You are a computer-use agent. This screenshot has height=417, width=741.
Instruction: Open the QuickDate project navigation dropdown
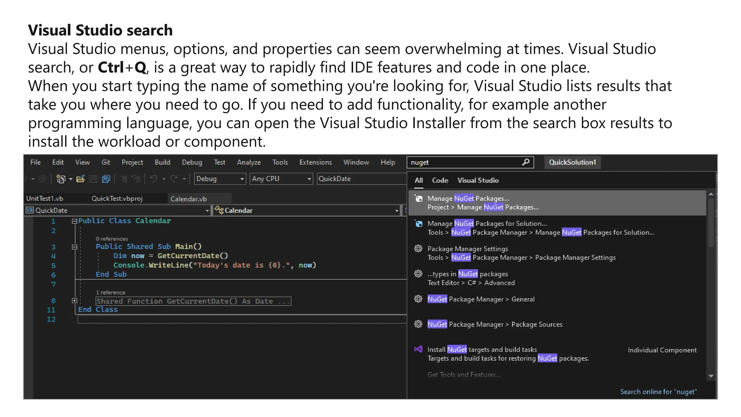coord(118,210)
